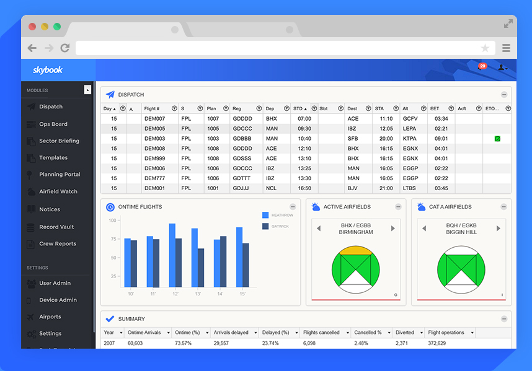The image size is (532, 371).
Task: Collapse the Ontime Flights panel
Action: pos(293,207)
